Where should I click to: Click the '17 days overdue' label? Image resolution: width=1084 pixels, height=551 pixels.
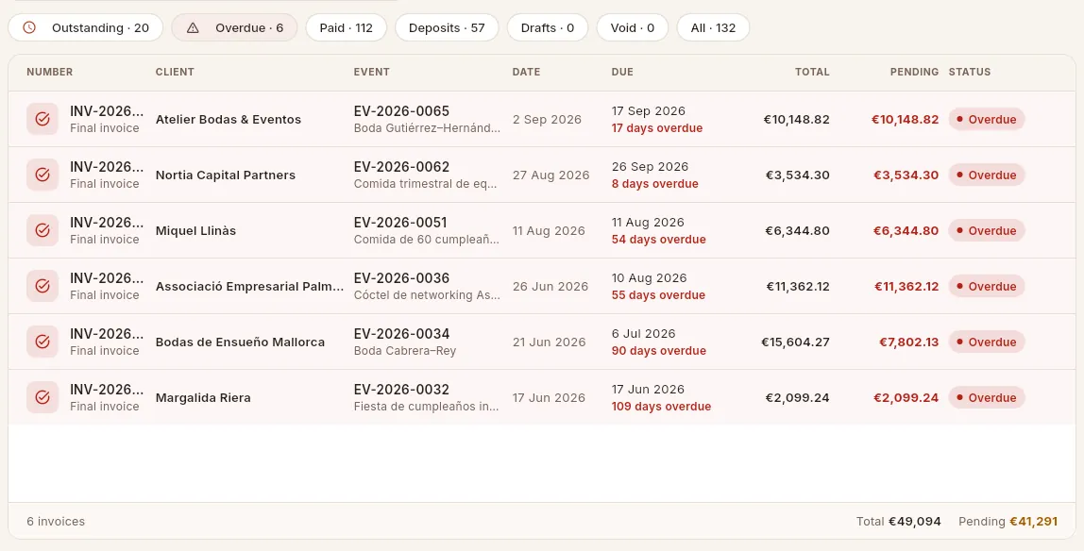(657, 128)
